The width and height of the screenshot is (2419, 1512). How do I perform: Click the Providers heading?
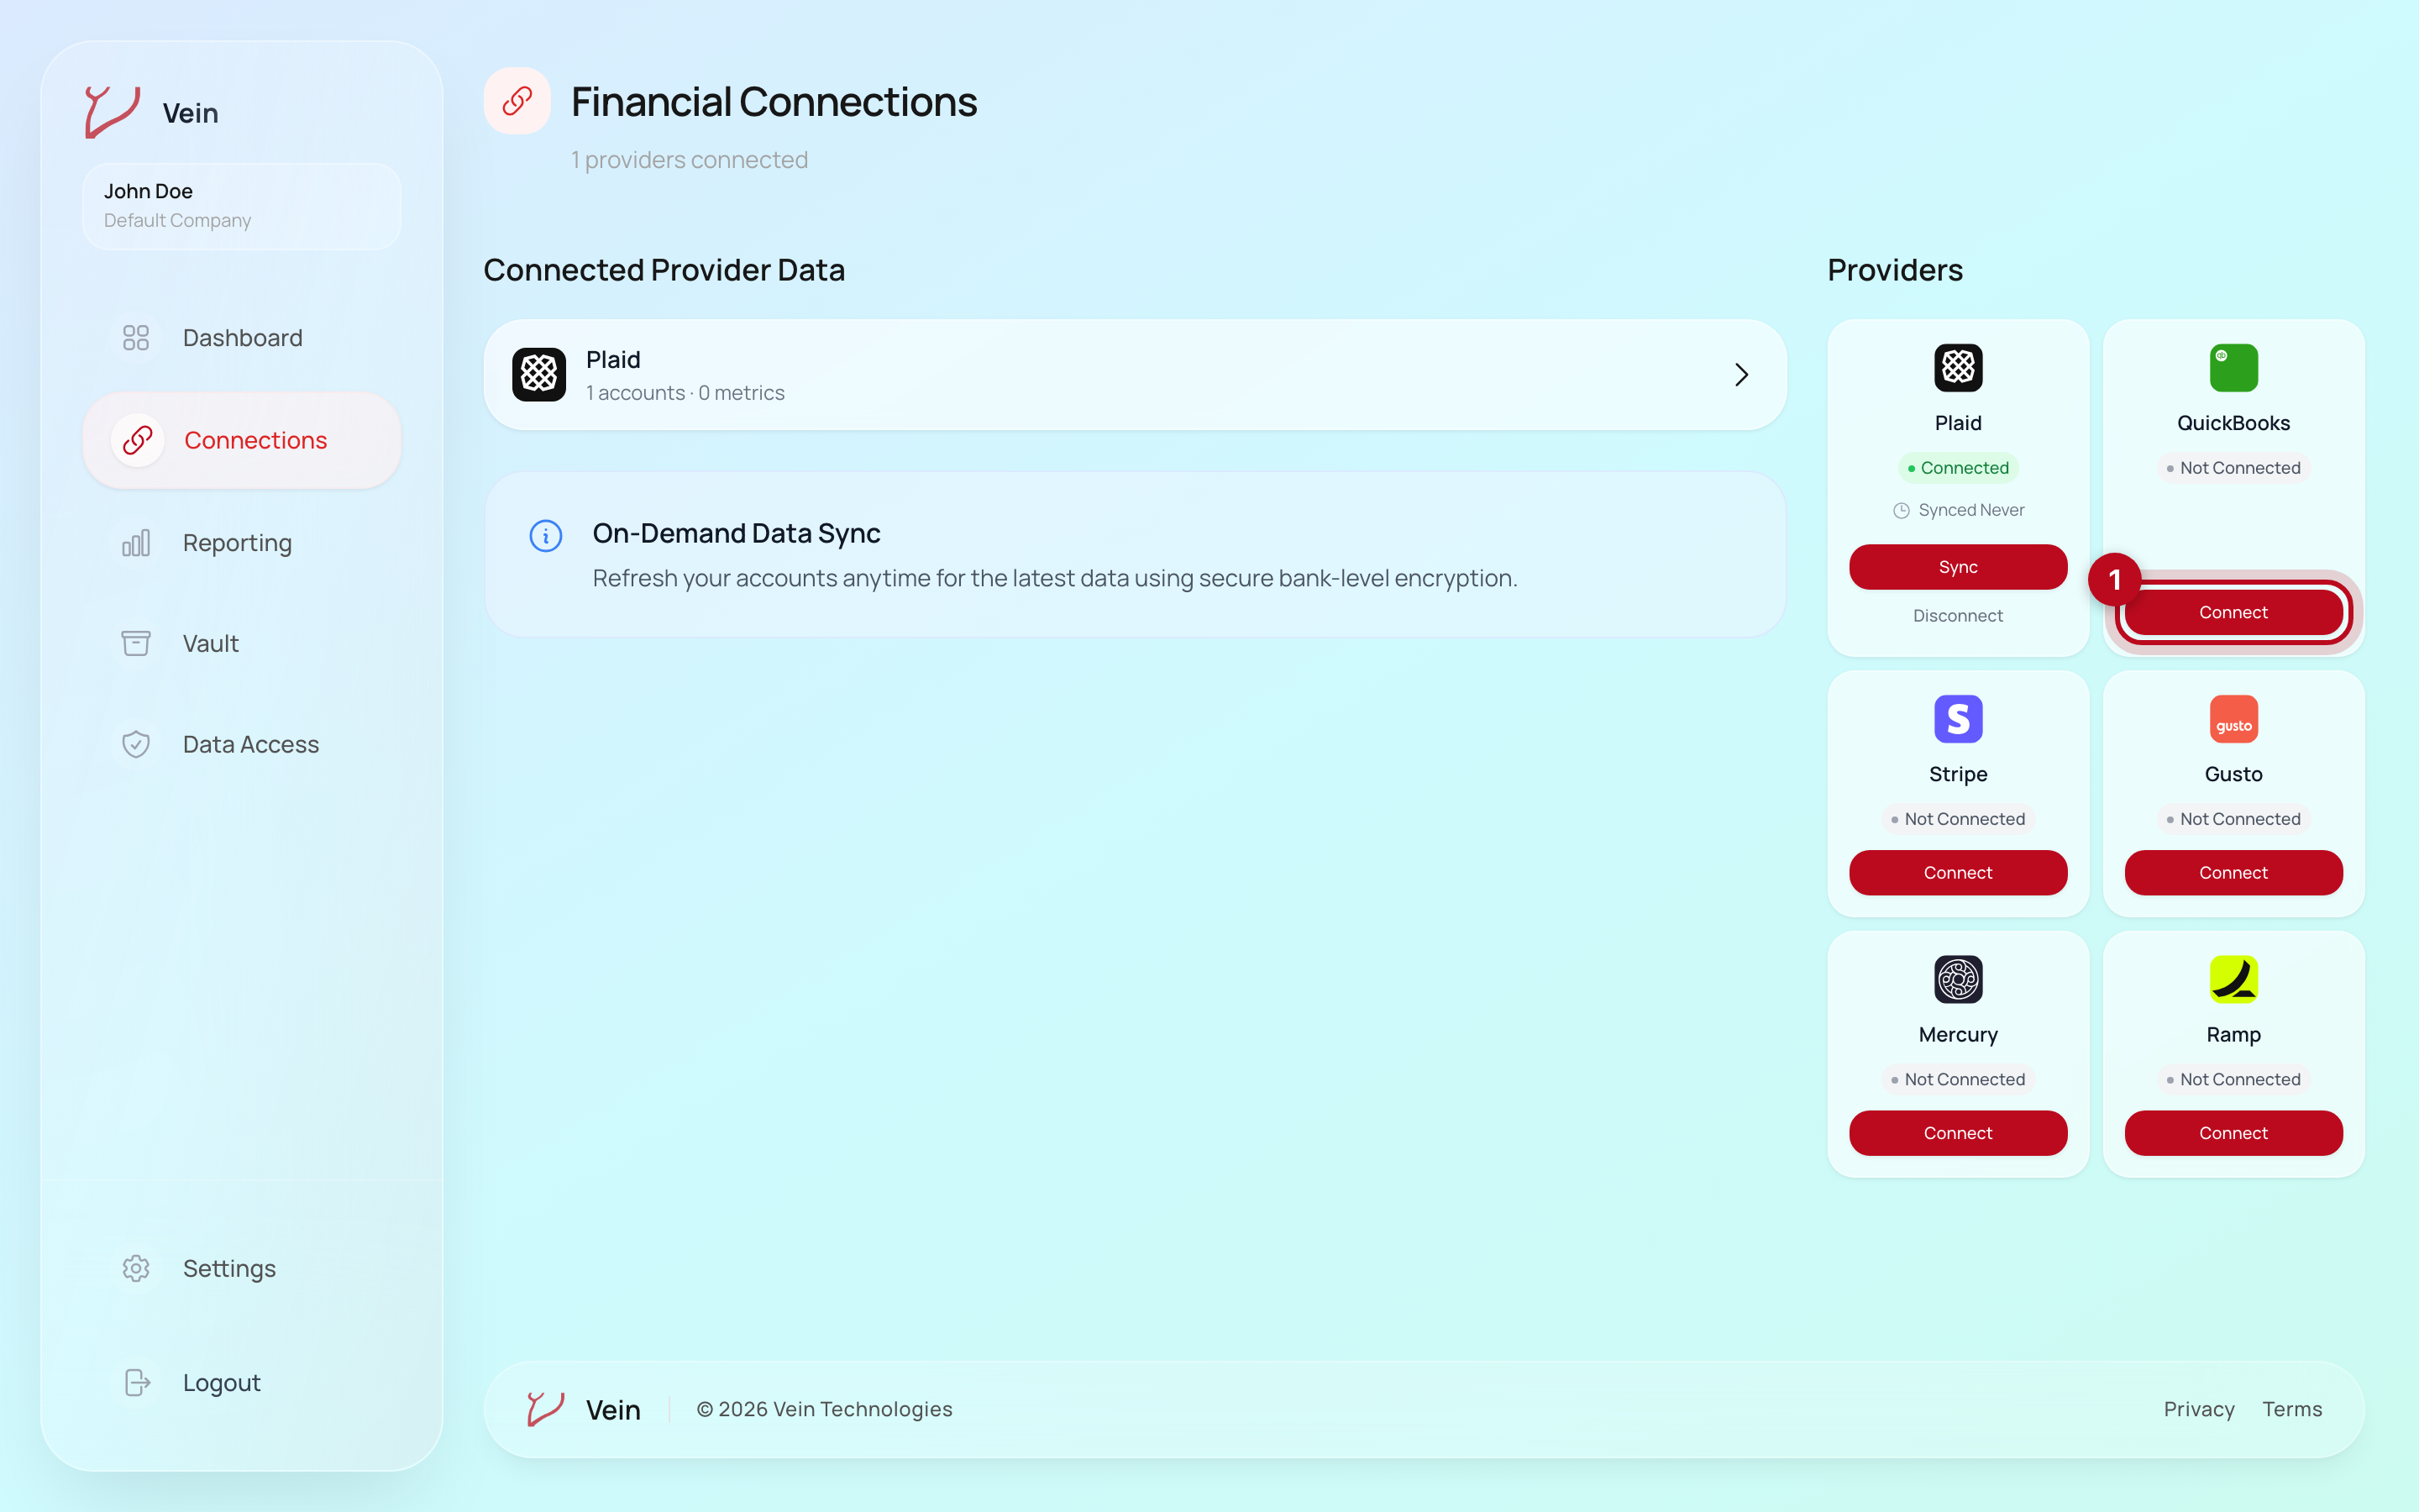pyautogui.click(x=1894, y=270)
